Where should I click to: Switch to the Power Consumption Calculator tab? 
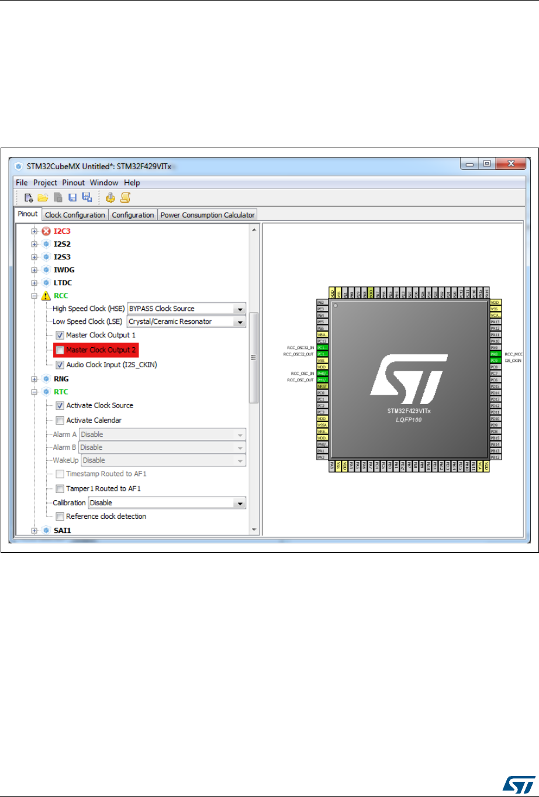[208, 215]
